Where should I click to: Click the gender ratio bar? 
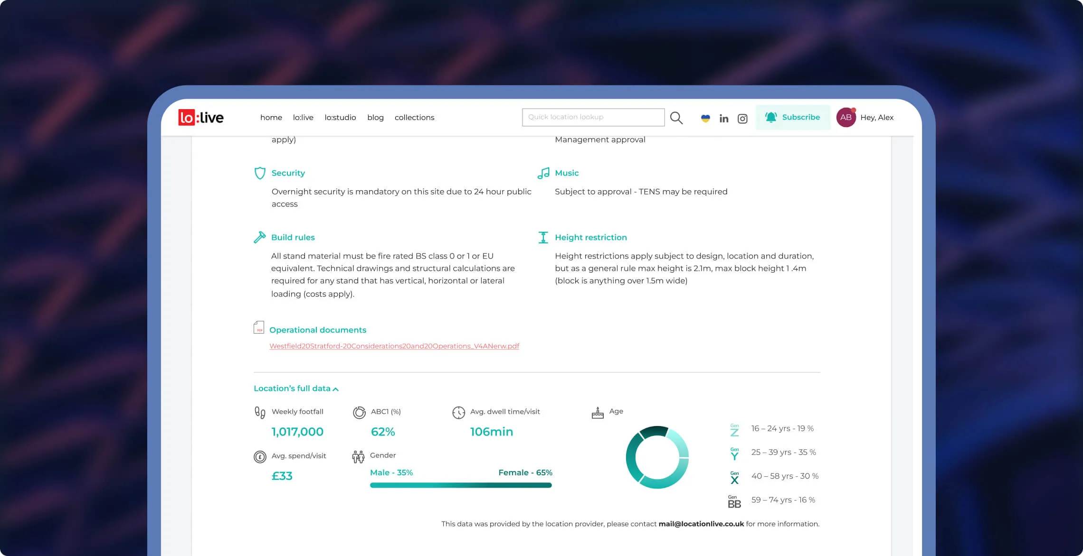(460, 485)
